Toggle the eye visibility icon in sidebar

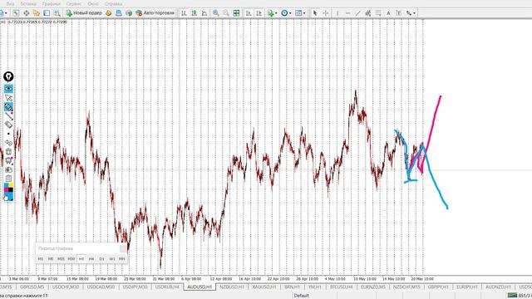tap(8, 89)
